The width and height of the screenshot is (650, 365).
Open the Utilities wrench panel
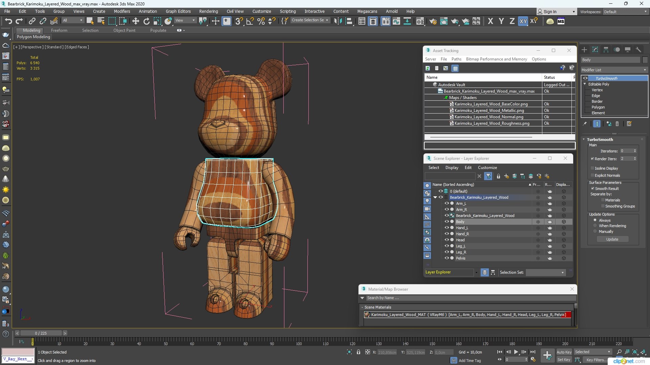coord(638,50)
